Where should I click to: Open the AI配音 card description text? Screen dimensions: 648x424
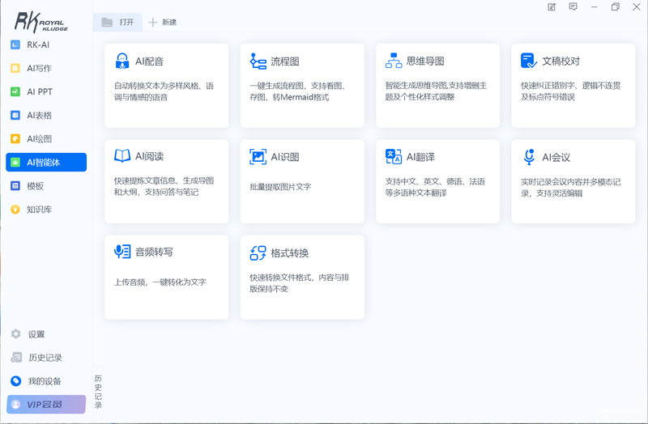[x=164, y=91]
